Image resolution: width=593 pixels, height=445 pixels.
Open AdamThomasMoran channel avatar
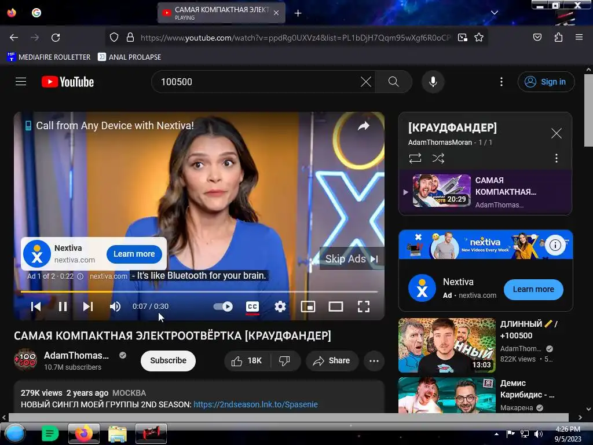coord(25,359)
